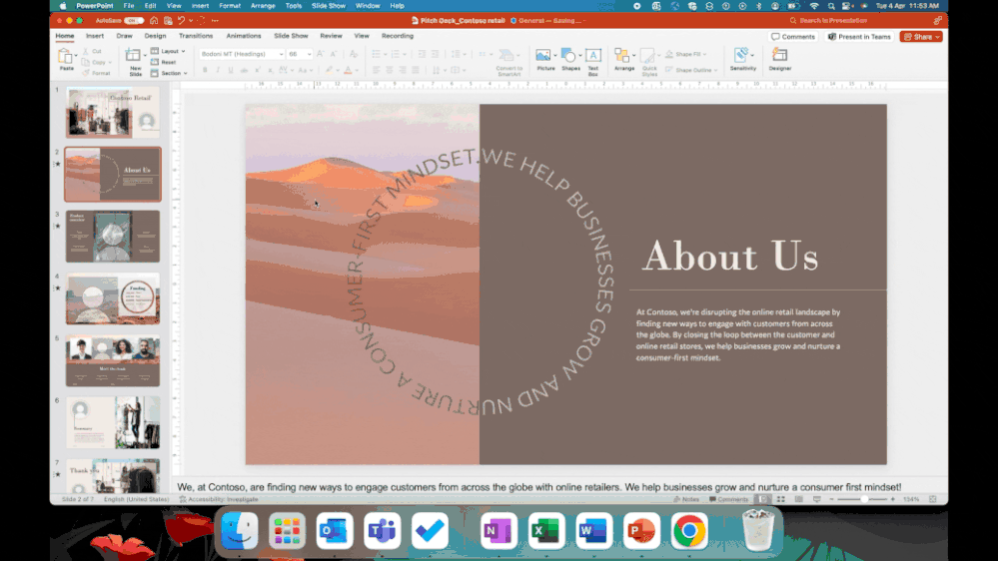Screen dimensions: 998x561
Task: Switch to the Insert ribbon tab
Action: tap(95, 36)
